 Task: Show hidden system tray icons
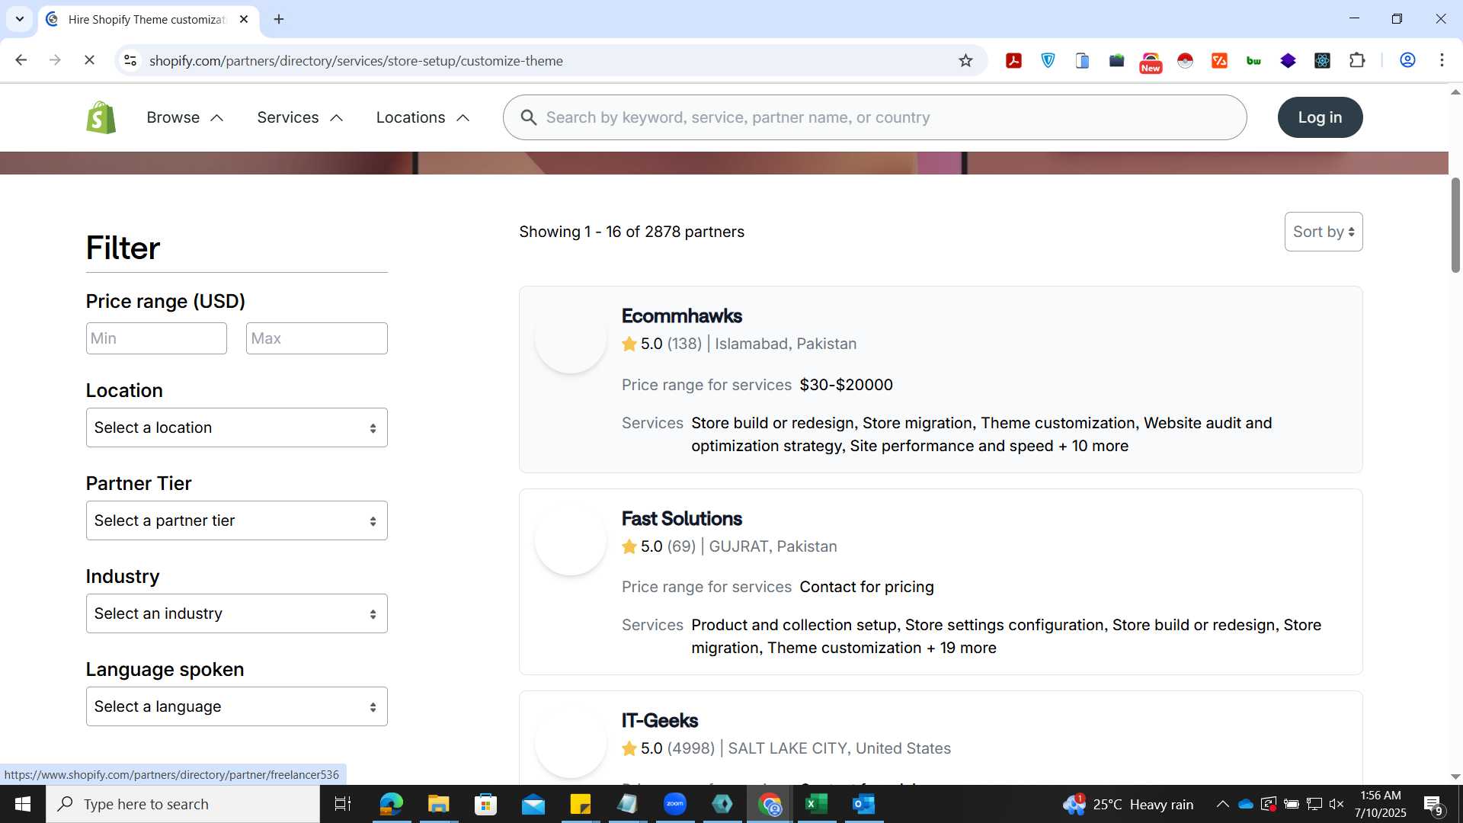click(x=1222, y=804)
